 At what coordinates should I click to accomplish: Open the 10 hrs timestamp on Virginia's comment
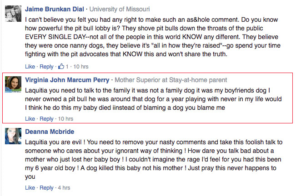pyautogui.click(x=65, y=118)
